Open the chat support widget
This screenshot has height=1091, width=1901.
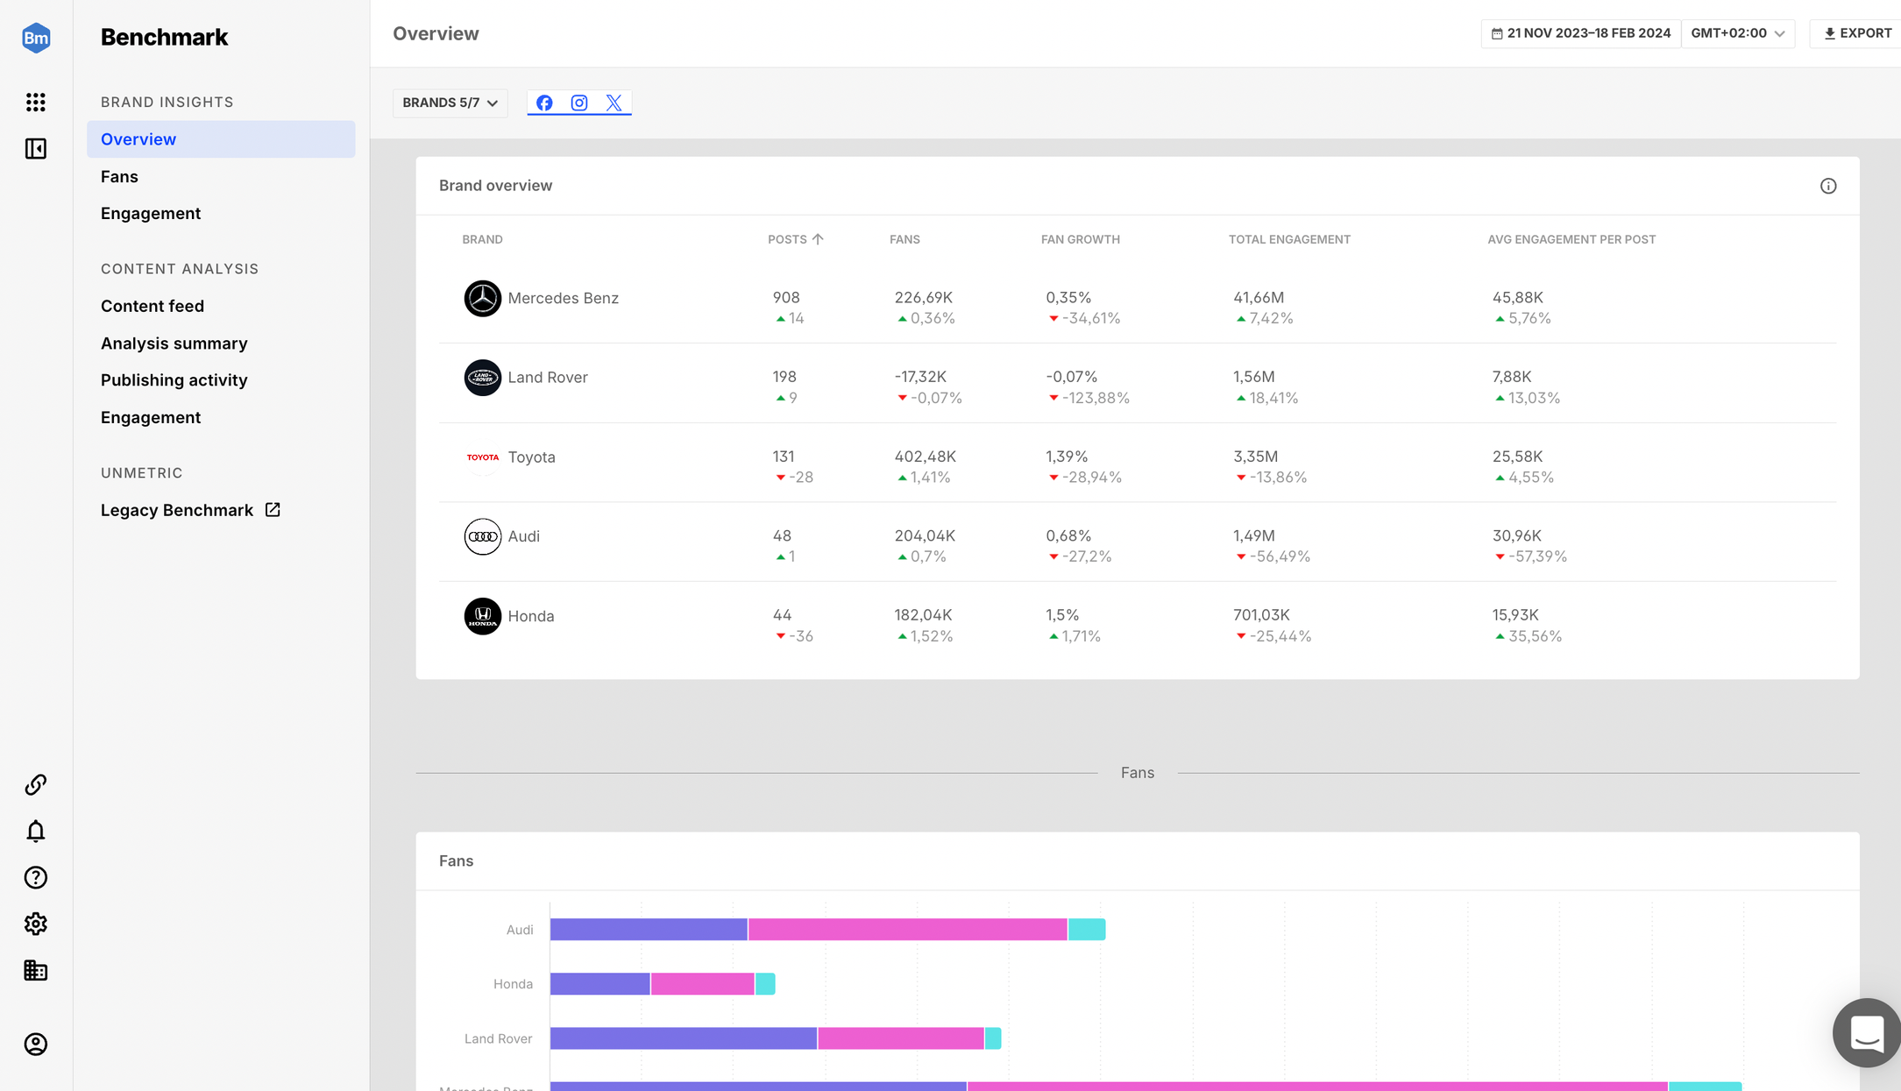1867,1032
